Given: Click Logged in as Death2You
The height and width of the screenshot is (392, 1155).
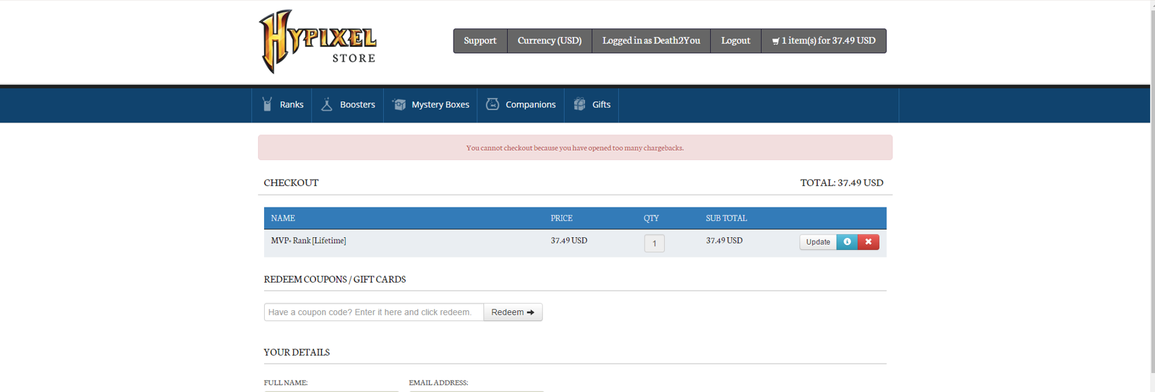Looking at the screenshot, I should [x=651, y=41].
